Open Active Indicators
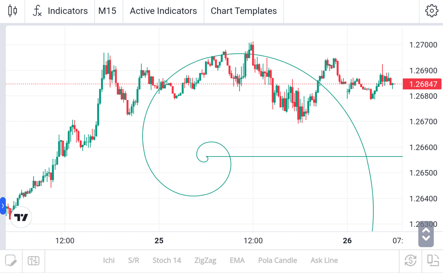Viewport: 443px width, 273px height. 163,11
